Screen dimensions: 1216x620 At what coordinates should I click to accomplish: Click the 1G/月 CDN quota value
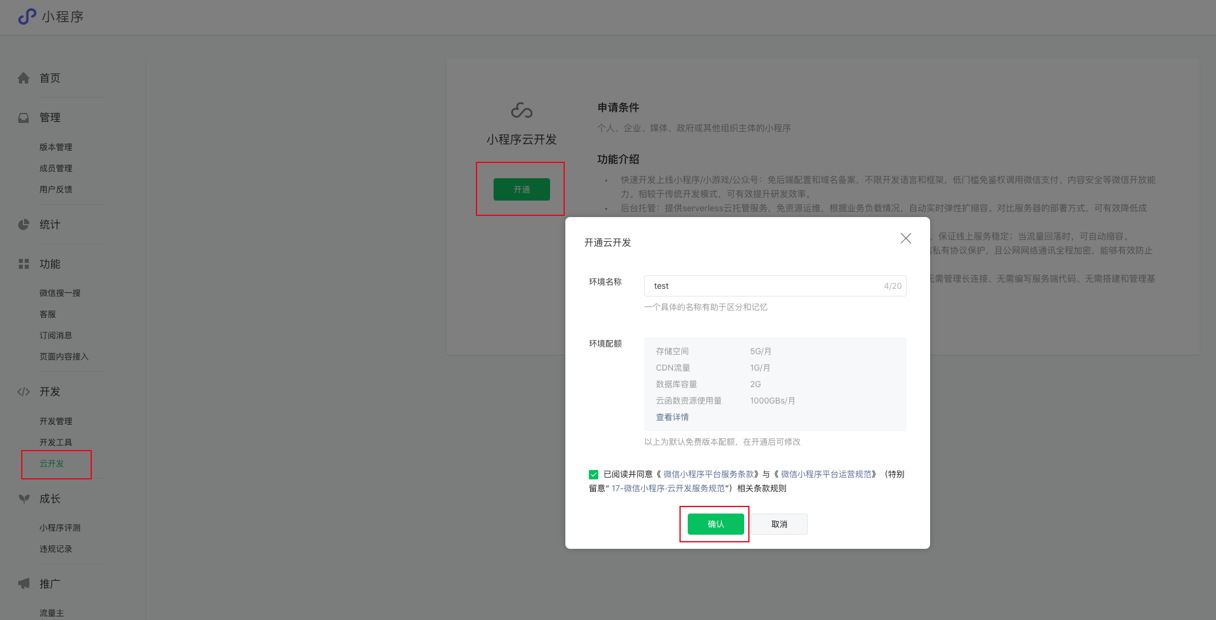tap(760, 368)
